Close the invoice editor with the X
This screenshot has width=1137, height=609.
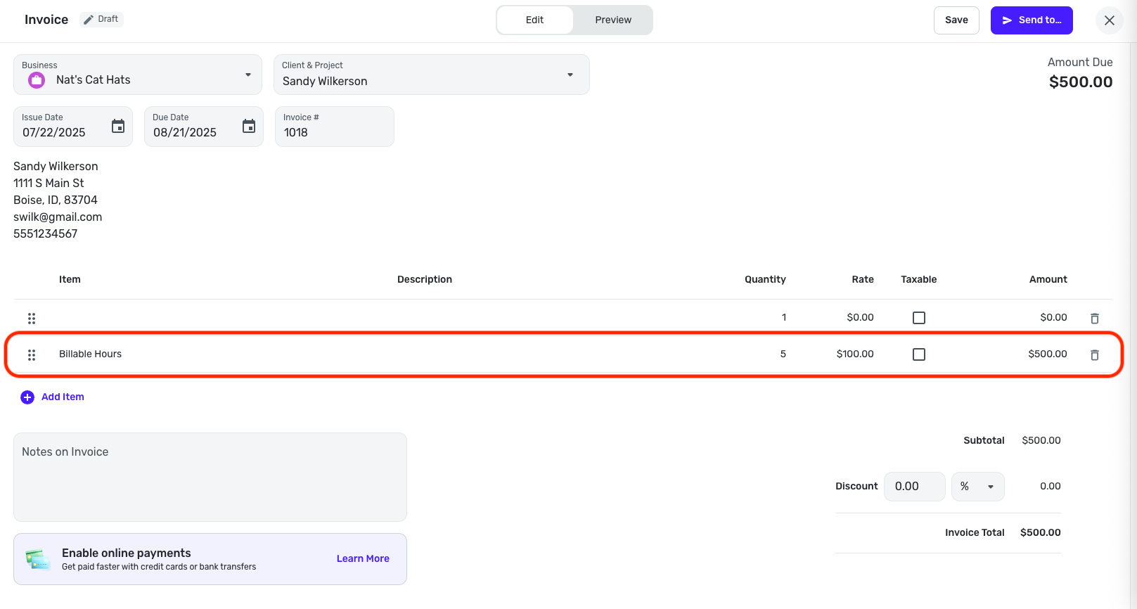[x=1109, y=20]
